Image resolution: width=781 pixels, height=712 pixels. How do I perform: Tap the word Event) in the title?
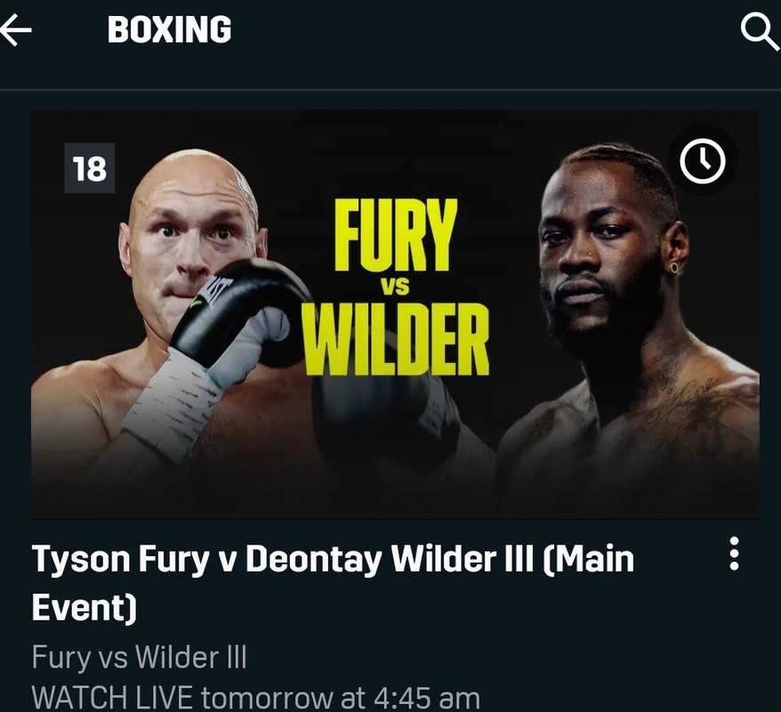[x=85, y=608]
